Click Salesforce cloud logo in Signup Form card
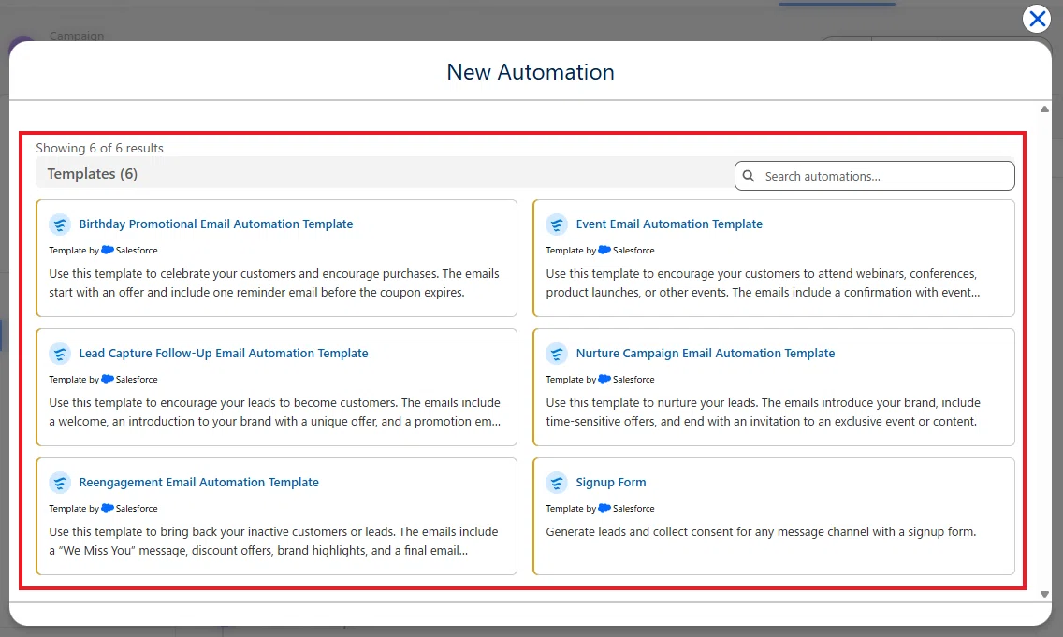Image resolution: width=1063 pixels, height=637 pixels. tap(604, 508)
